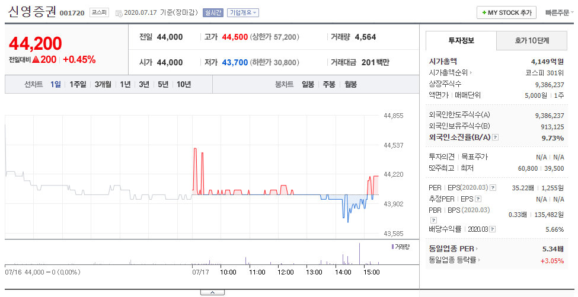
Task: Click the 07/17 date marker on chart axis
Action: [x=200, y=272]
